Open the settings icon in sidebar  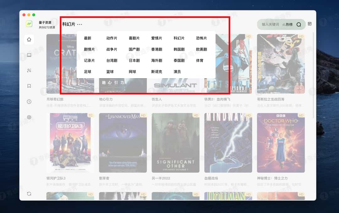[29, 117]
